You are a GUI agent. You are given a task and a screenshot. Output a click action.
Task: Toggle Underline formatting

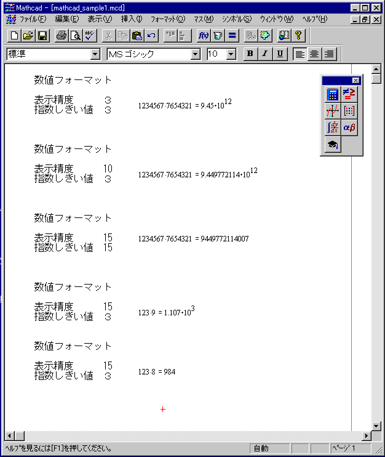pyautogui.click(x=280, y=54)
